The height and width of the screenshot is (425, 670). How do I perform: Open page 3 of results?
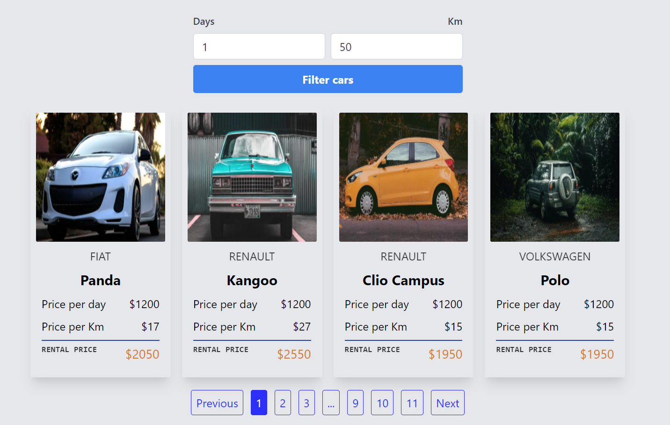[x=306, y=403]
